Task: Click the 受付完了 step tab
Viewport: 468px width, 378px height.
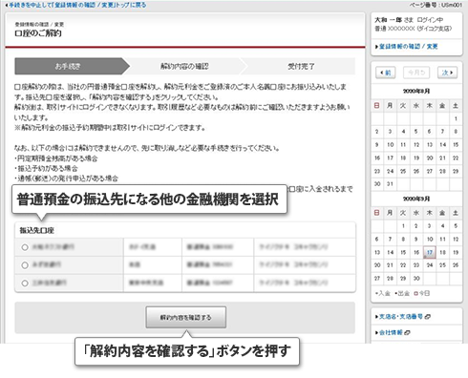Action: click(300, 66)
